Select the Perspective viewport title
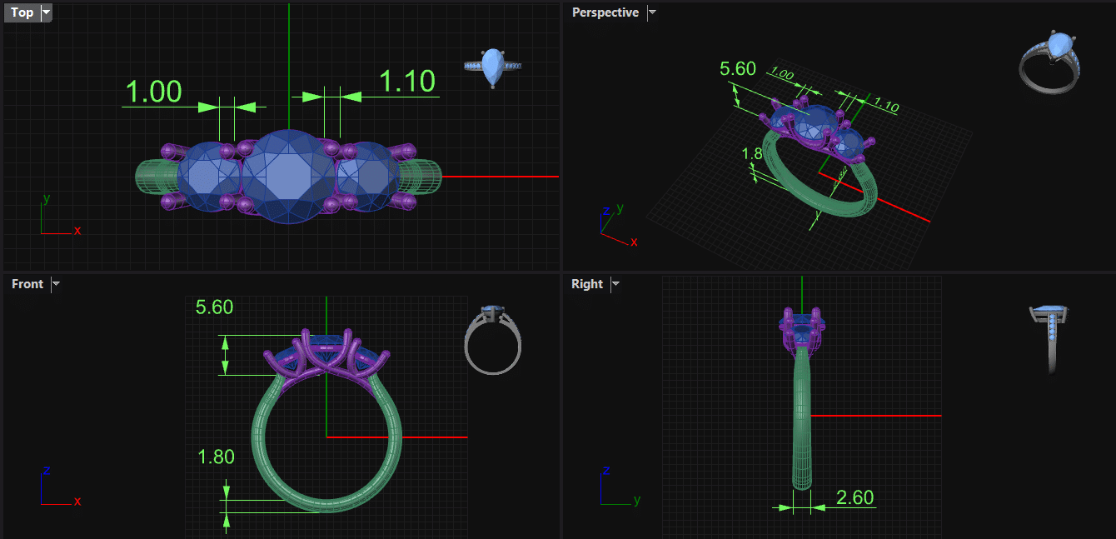The height and width of the screenshot is (539, 1116). click(605, 12)
